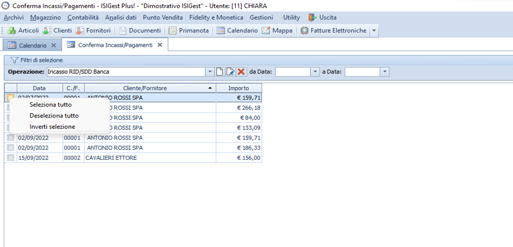Sort by the Importo column header
This screenshot has height=247, width=513.
(238, 88)
